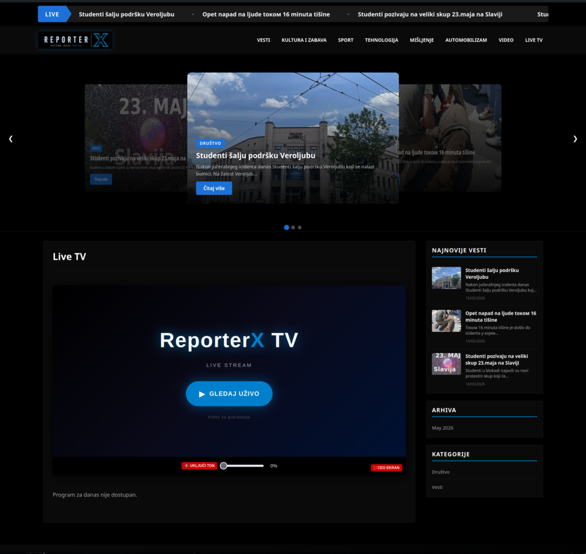Open VIDEO in navigation
The height and width of the screenshot is (554, 586).
point(506,40)
